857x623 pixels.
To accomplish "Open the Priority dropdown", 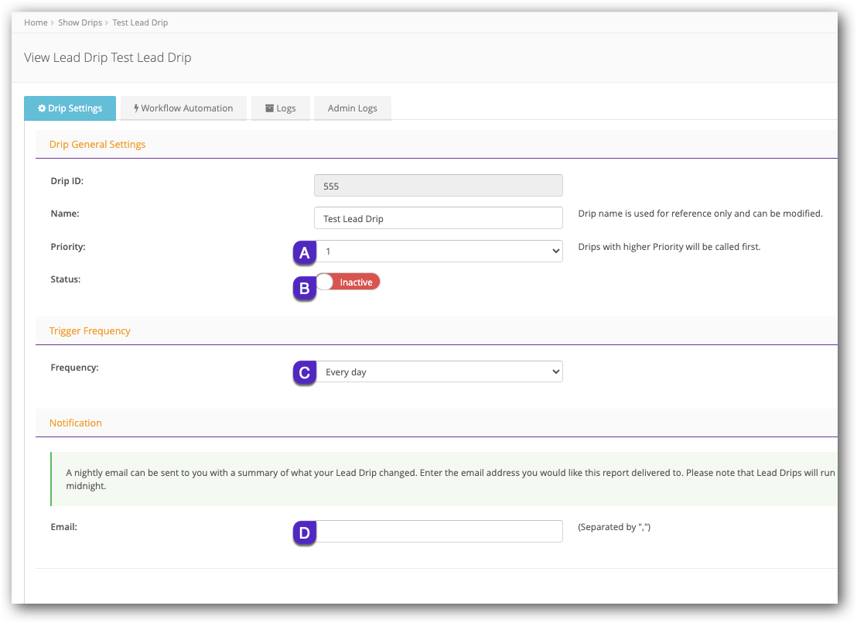I will (x=439, y=252).
